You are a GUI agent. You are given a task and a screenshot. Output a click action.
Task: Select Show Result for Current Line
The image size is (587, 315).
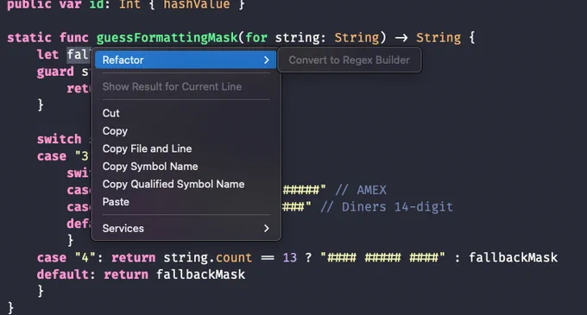pyautogui.click(x=172, y=86)
